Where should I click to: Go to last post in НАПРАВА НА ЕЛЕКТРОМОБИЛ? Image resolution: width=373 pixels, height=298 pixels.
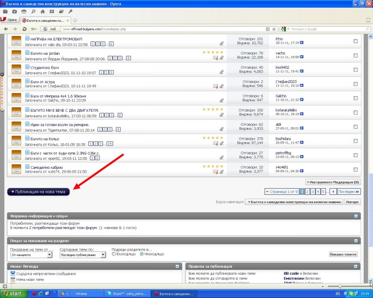pyautogui.click(x=302, y=43)
